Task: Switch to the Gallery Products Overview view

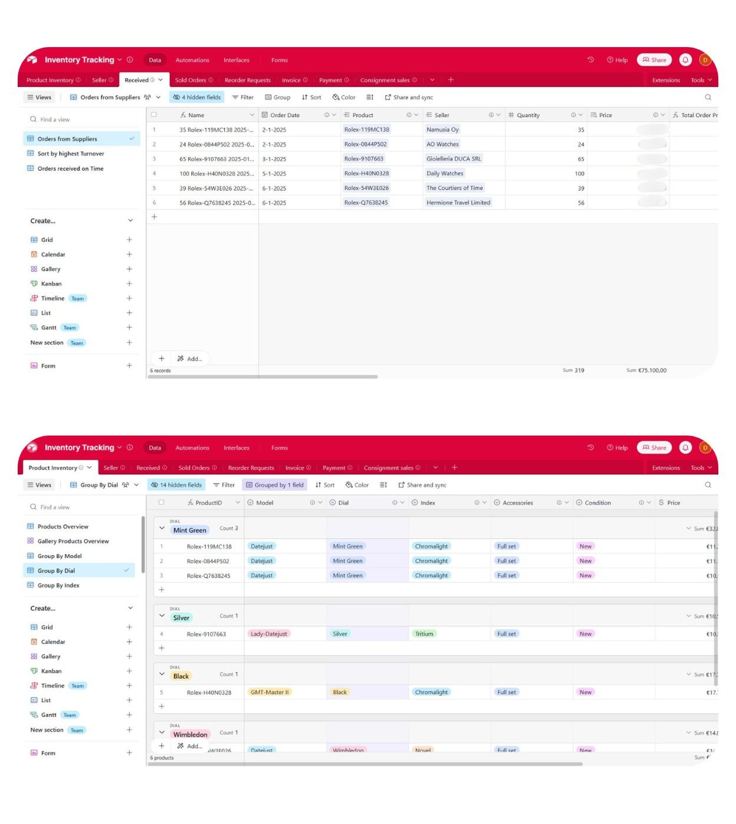Action: [x=73, y=541]
